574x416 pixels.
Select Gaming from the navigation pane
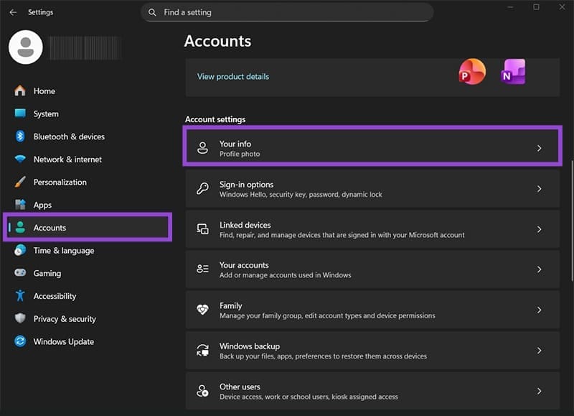point(46,273)
